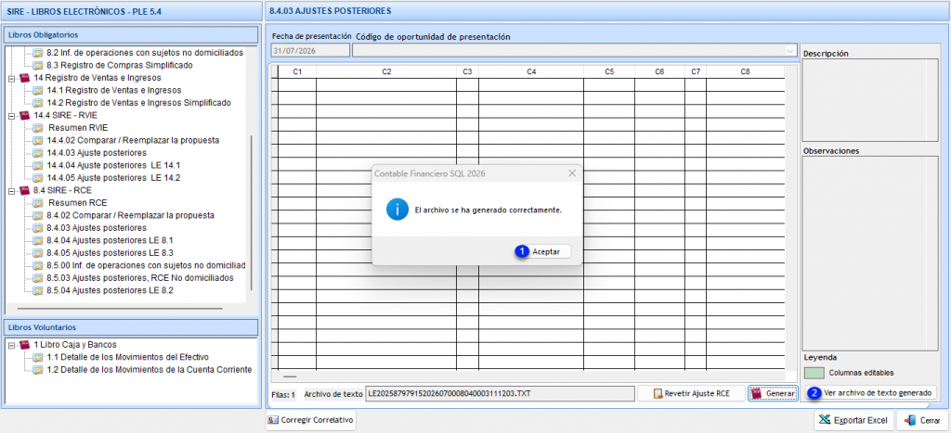Collapse 14 Registro de Ventas e Ingresos node
951x433 pixels.
coord(11,78)
